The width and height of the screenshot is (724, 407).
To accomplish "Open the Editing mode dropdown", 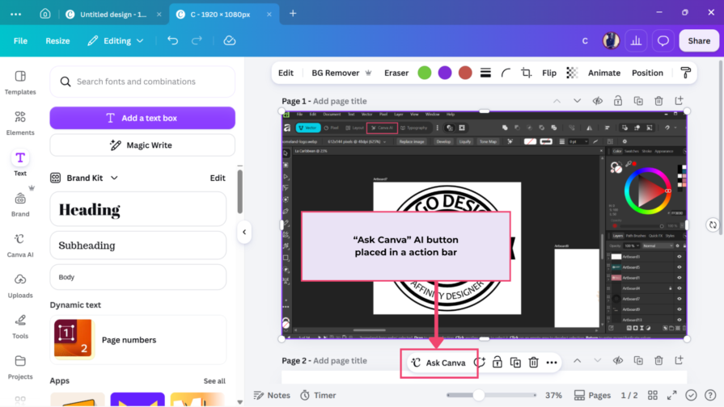I will (x=116, y=40).
